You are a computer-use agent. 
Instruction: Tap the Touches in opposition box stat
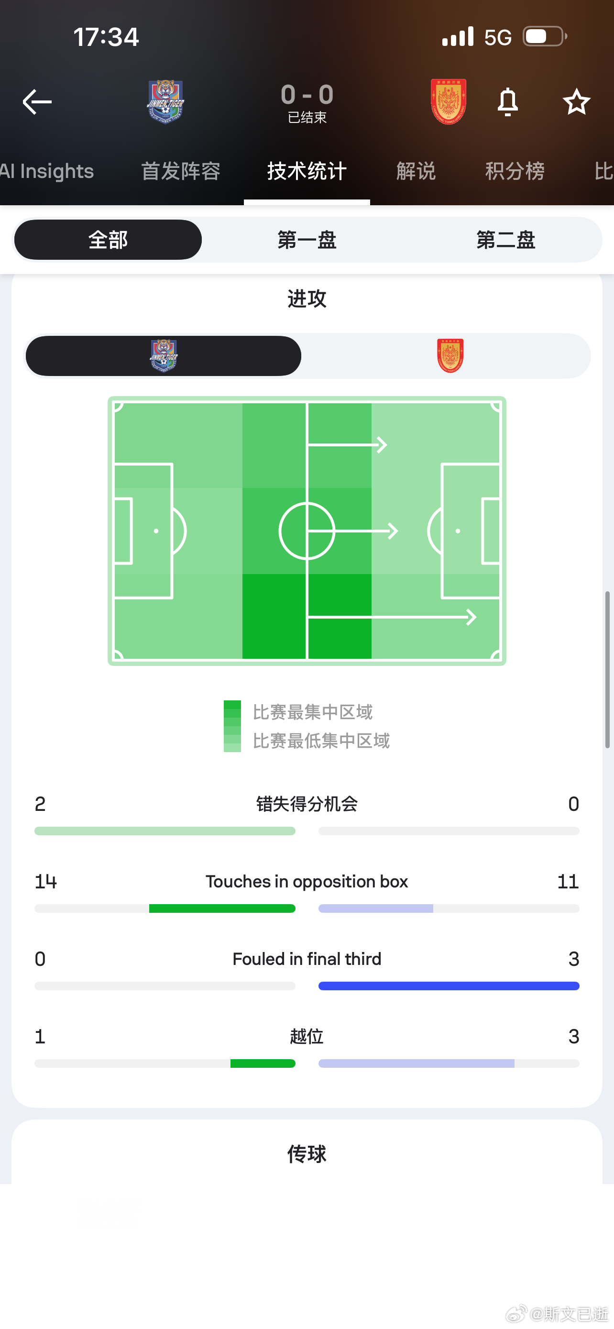[307, 881]
